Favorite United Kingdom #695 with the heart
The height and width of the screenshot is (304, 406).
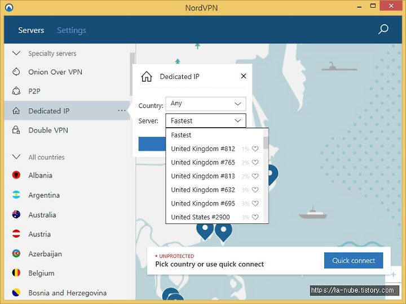coord(255,203)
